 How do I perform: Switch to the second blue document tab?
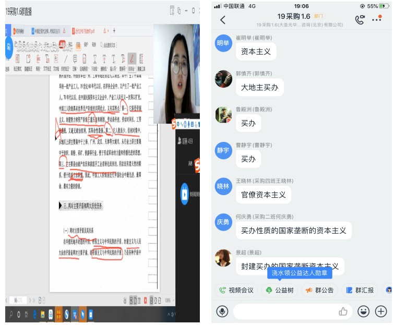coord(48,31)
